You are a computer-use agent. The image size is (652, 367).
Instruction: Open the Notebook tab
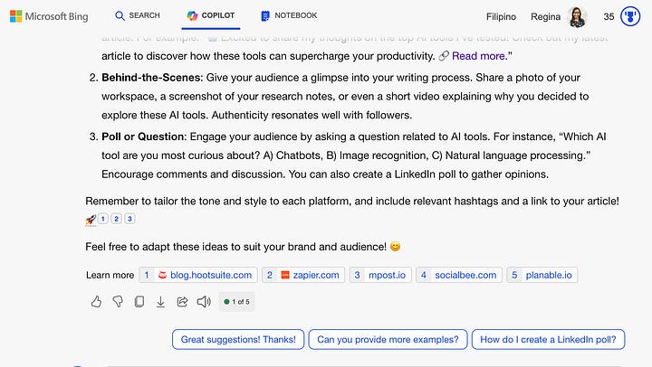pyautogui.click(x=289, y=15)
